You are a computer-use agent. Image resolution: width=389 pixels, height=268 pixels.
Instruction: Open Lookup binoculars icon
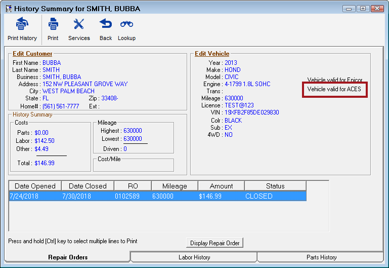click(x=126, y=24)
